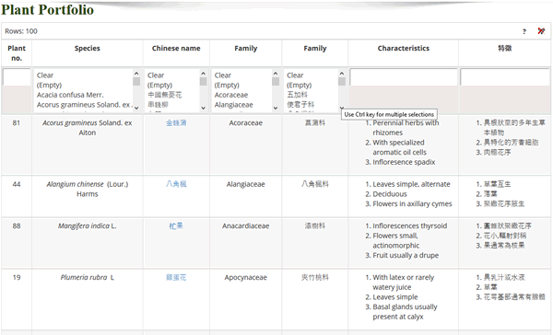
Task: Click the Plant no. filter input field
Action: pos(17,76)
